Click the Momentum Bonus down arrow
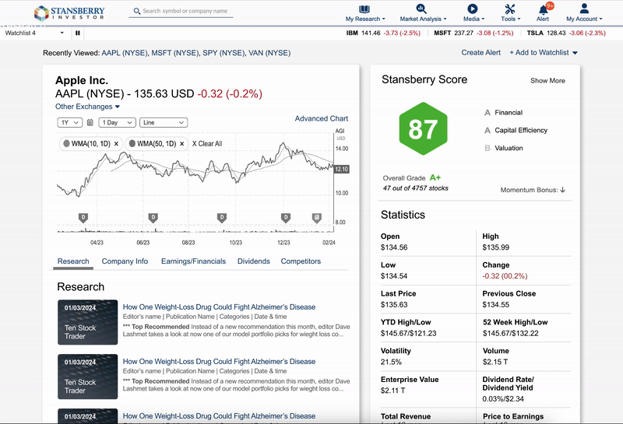 tap(562, 190)
